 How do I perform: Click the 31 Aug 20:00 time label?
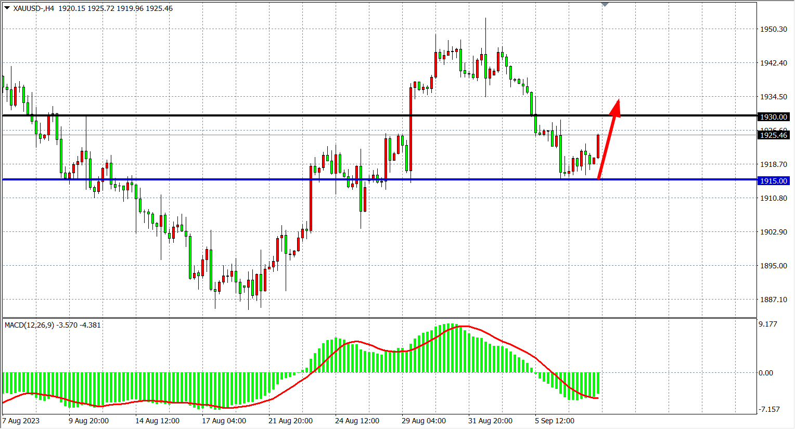click(490, 421)
